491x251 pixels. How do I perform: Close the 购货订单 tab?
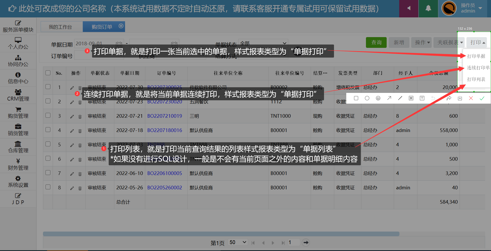coord(121,26)
